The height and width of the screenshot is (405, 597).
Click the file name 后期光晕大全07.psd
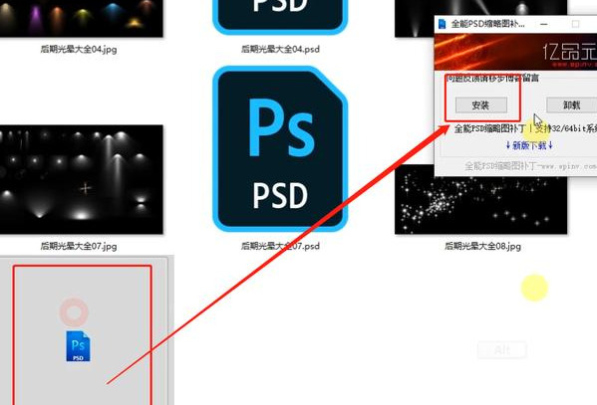pos(280,246)
